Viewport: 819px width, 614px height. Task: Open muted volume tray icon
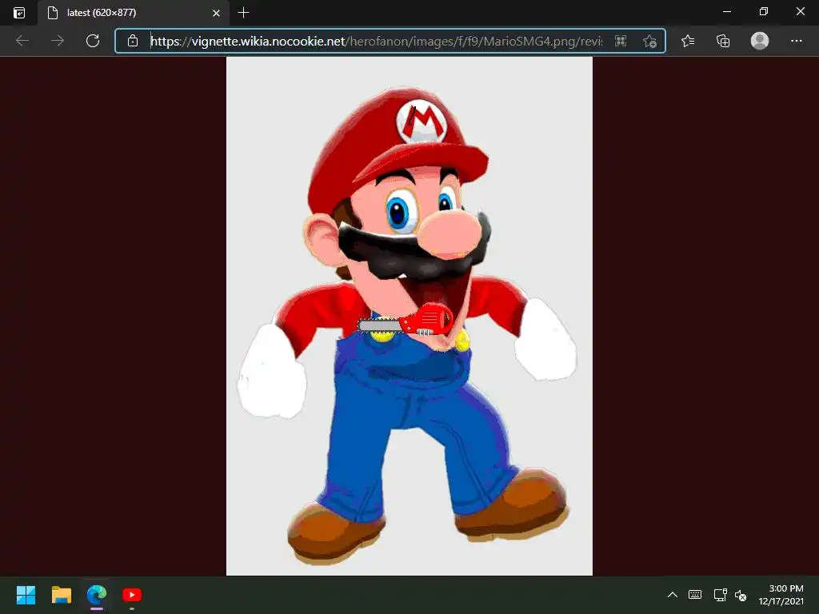tap(741, 595)
